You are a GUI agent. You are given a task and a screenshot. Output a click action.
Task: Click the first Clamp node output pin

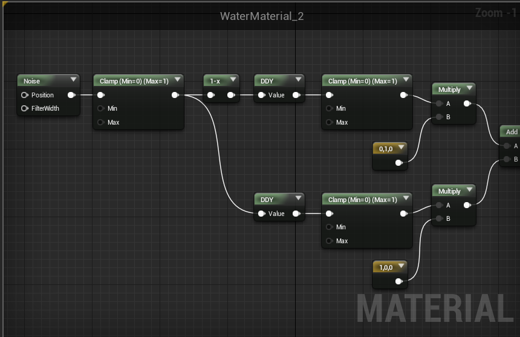[x=175, y=95]
